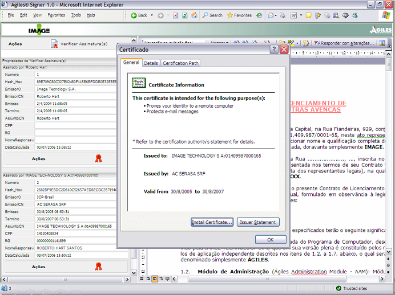Click the NomeResponsavel field showing ROBERTO HART SANTOS
The image size is (395, 295).
(x=82, y=248)
